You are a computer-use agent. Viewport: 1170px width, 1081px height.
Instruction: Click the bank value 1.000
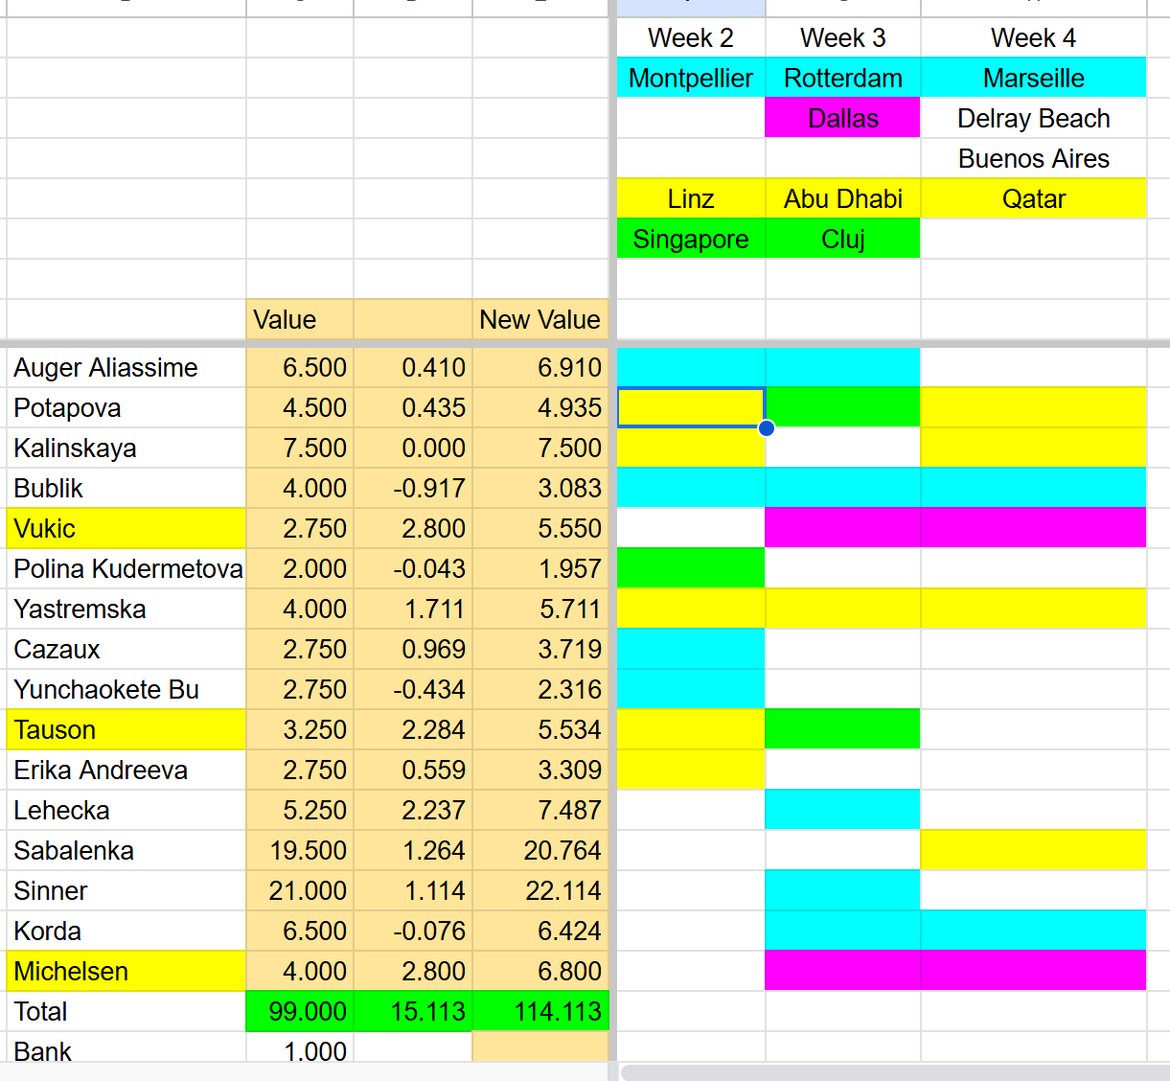(x=300, y=1047)
